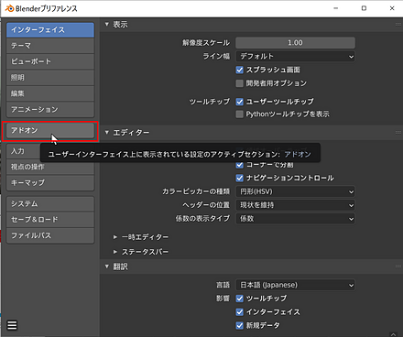The height and width of the screenshot is (337, 403).
Task: Click the Blender logo in title bar
Action: tap(10, 8)
